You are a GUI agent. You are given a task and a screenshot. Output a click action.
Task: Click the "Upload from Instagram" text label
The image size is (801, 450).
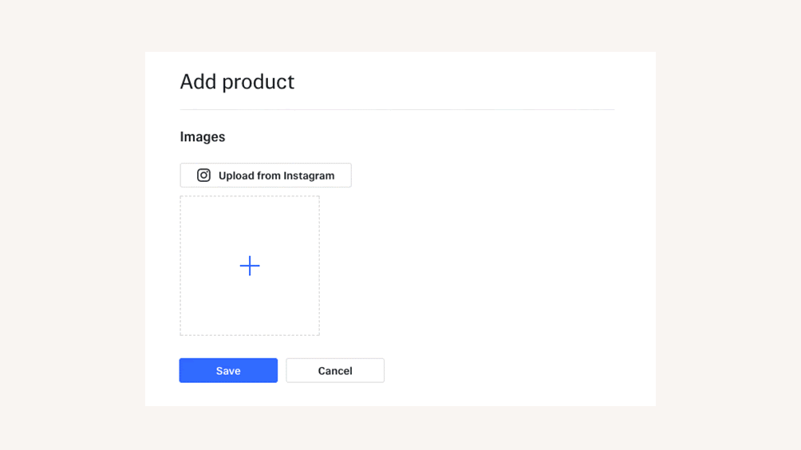pos(276,176)
